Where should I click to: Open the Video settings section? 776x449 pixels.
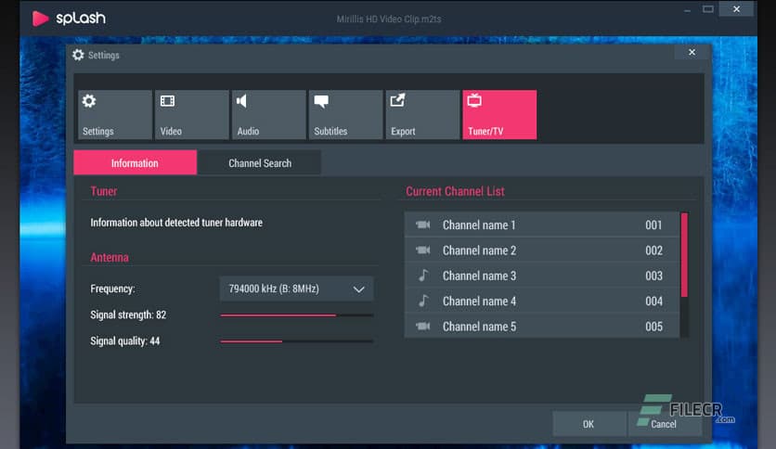191,115
